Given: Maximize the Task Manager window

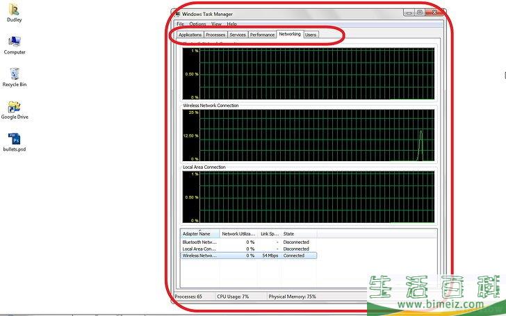Looking at the screenshot, I should click(420, 13).
